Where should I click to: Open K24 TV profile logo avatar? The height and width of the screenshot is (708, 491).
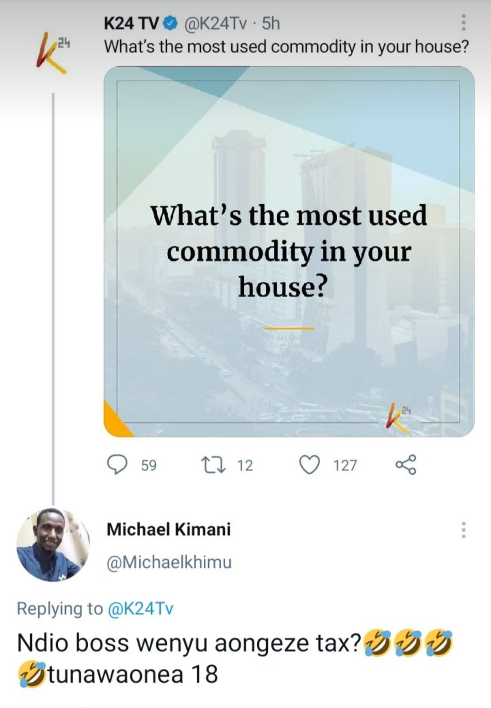point(52,53)
